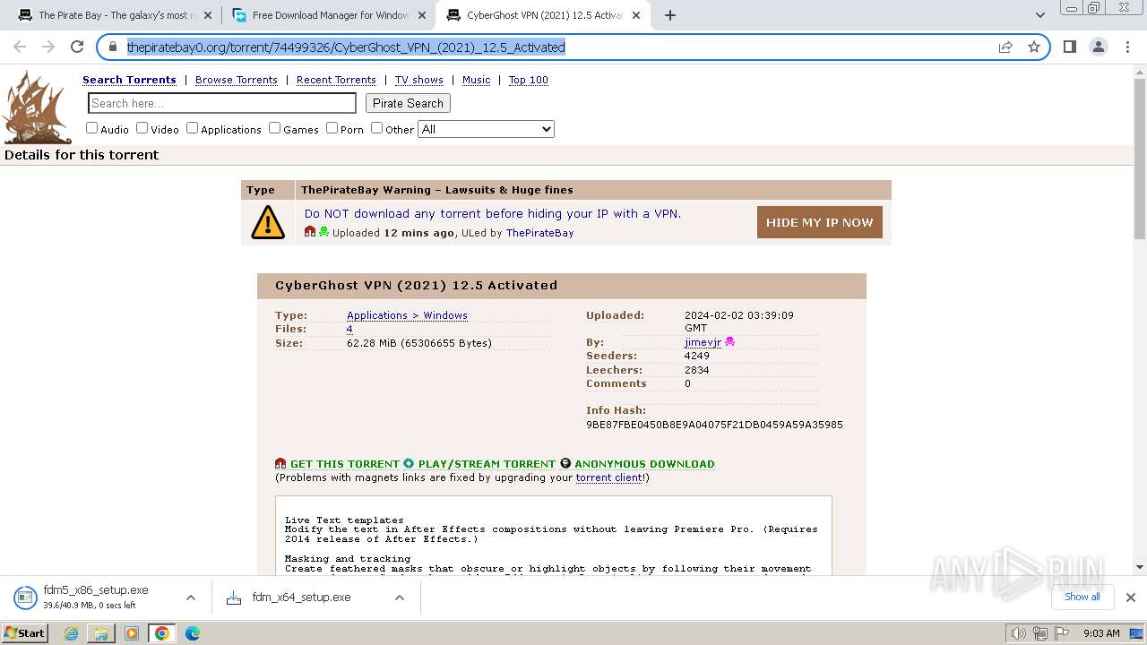The image size is (1147, 645).
Task: Open Recent Torrents link
Action: (336, 80)
